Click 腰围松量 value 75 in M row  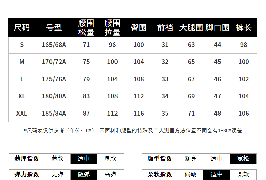click(86, 62)
